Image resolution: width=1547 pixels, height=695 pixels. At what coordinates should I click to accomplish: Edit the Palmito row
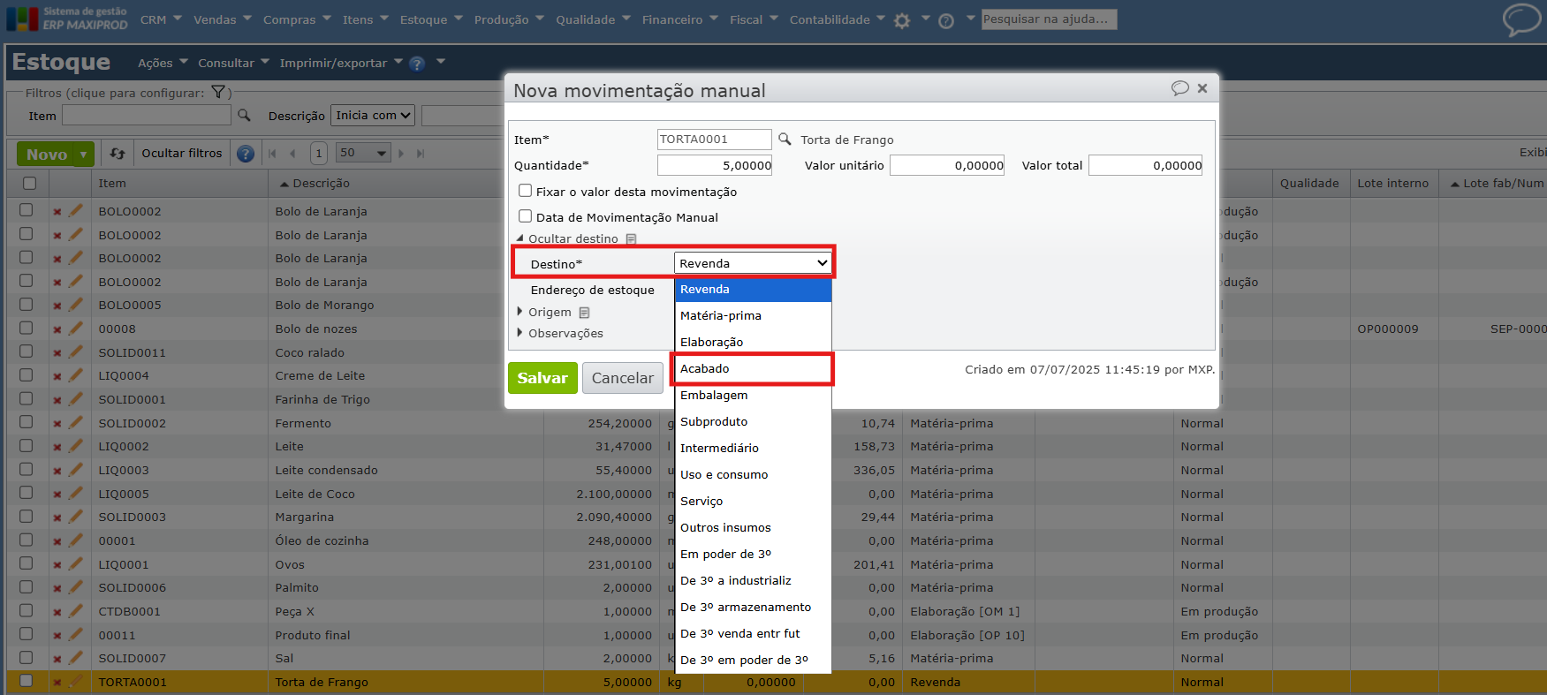tap(76, 587)
